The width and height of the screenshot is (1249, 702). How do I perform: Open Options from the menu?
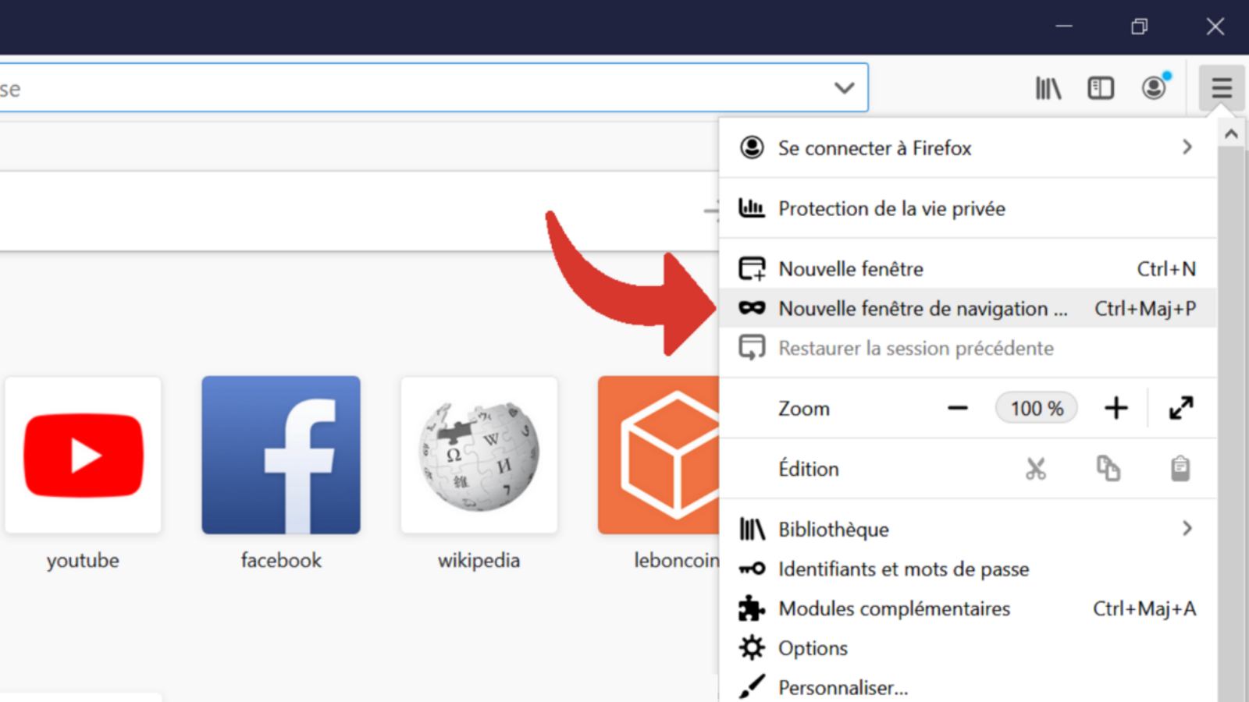[x=813, y=647]
